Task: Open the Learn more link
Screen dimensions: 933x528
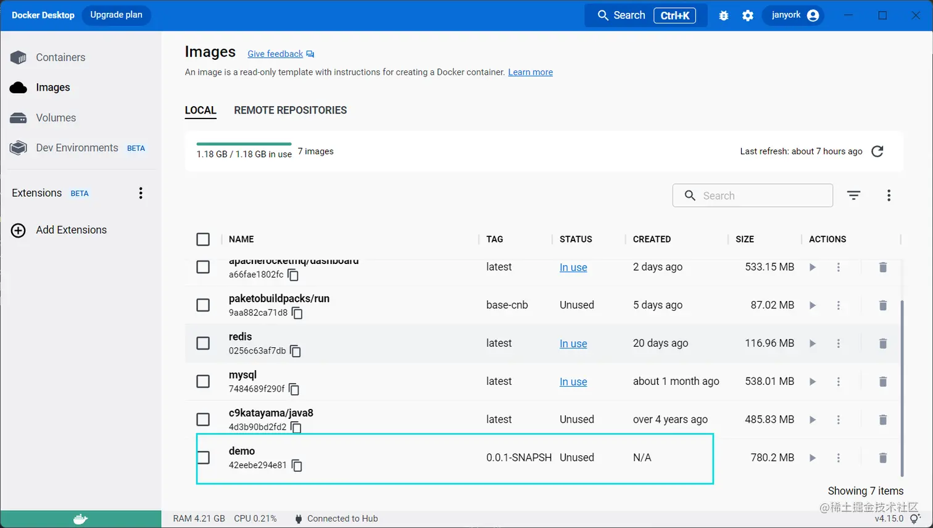Action: pos(531,72)
